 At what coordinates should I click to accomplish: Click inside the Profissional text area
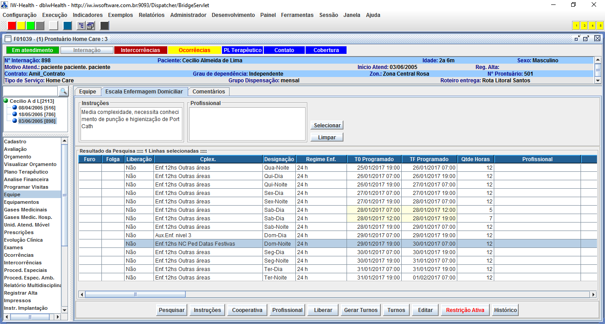click(247, 124)
